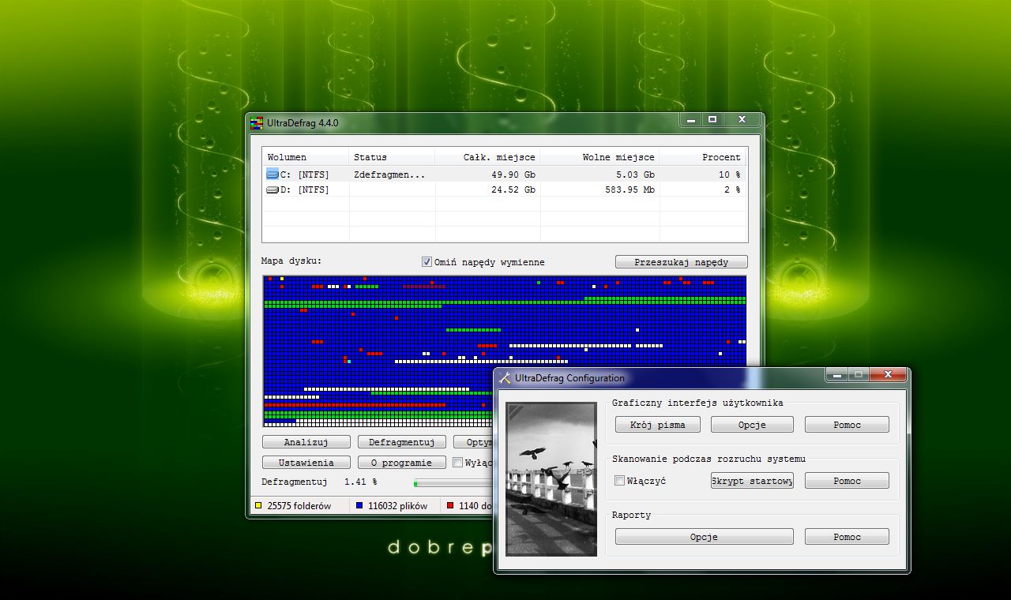Maximize the UltraDefrag 4.4.0 window
Viewport: 1011px width, 600px height.
712,120
